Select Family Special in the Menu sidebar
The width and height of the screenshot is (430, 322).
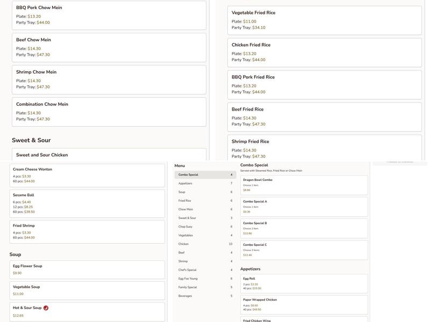tap(205, 287)
